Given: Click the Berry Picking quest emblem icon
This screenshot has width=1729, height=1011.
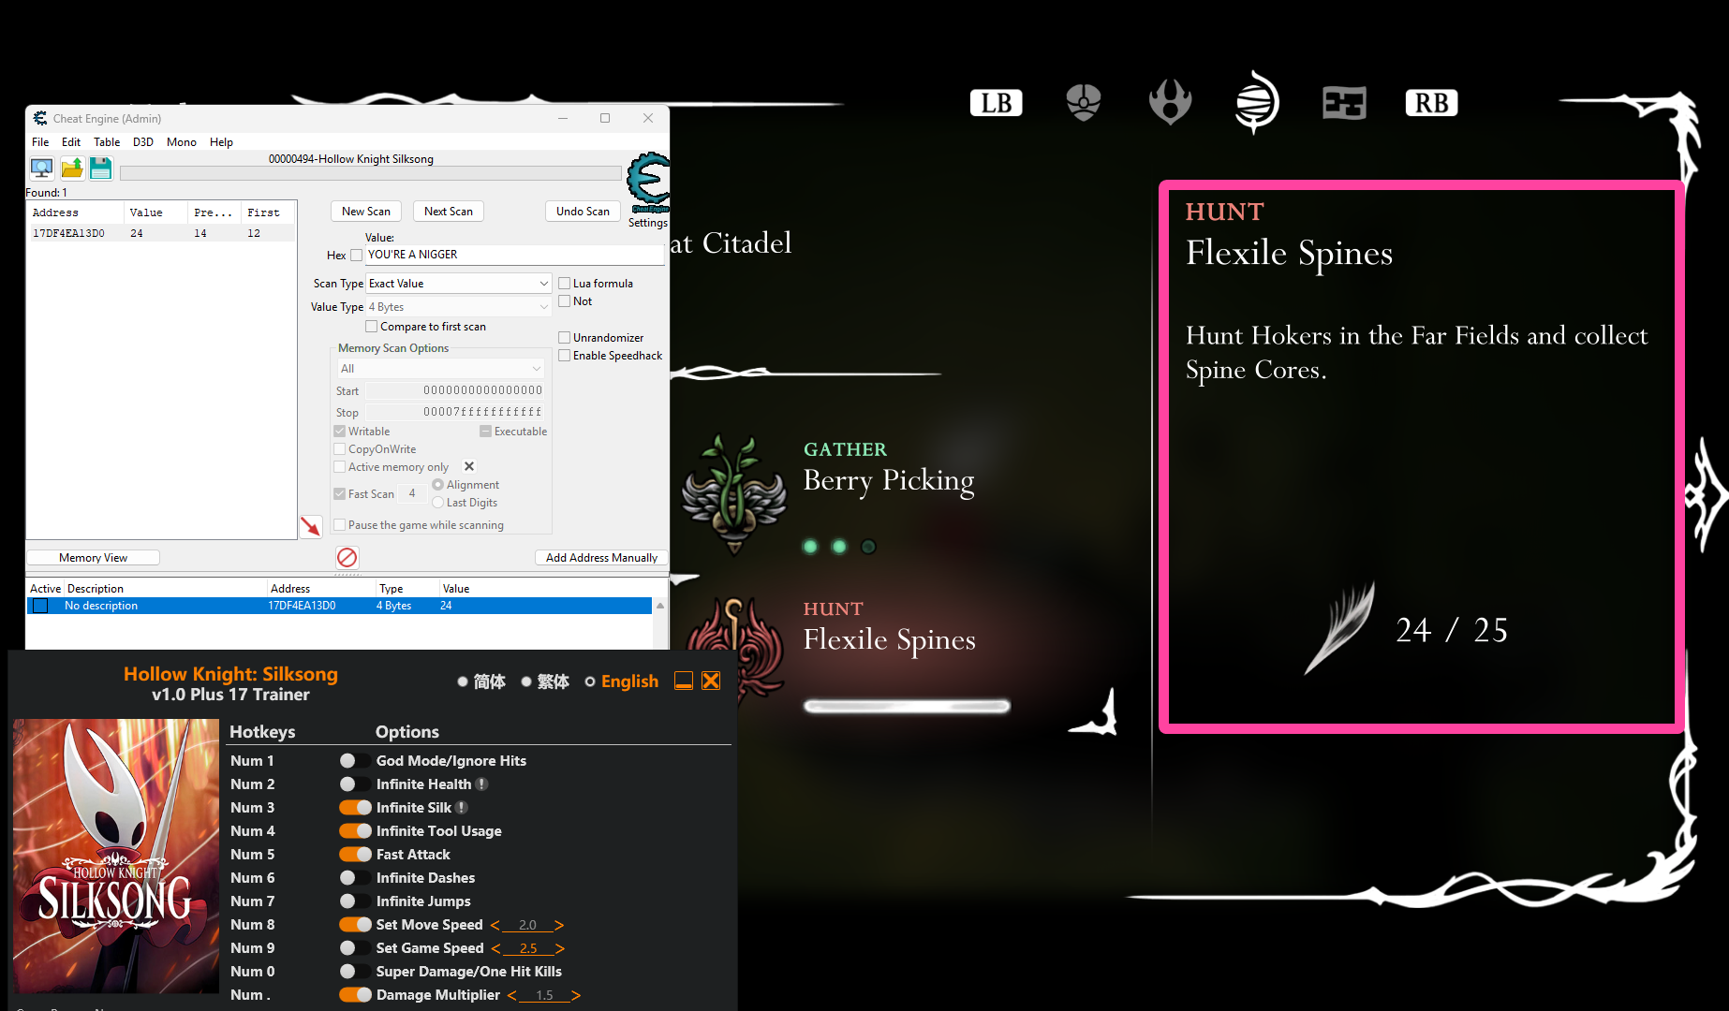Looking at the screenshot, I should pyautogui.click(x=734, y=493).
